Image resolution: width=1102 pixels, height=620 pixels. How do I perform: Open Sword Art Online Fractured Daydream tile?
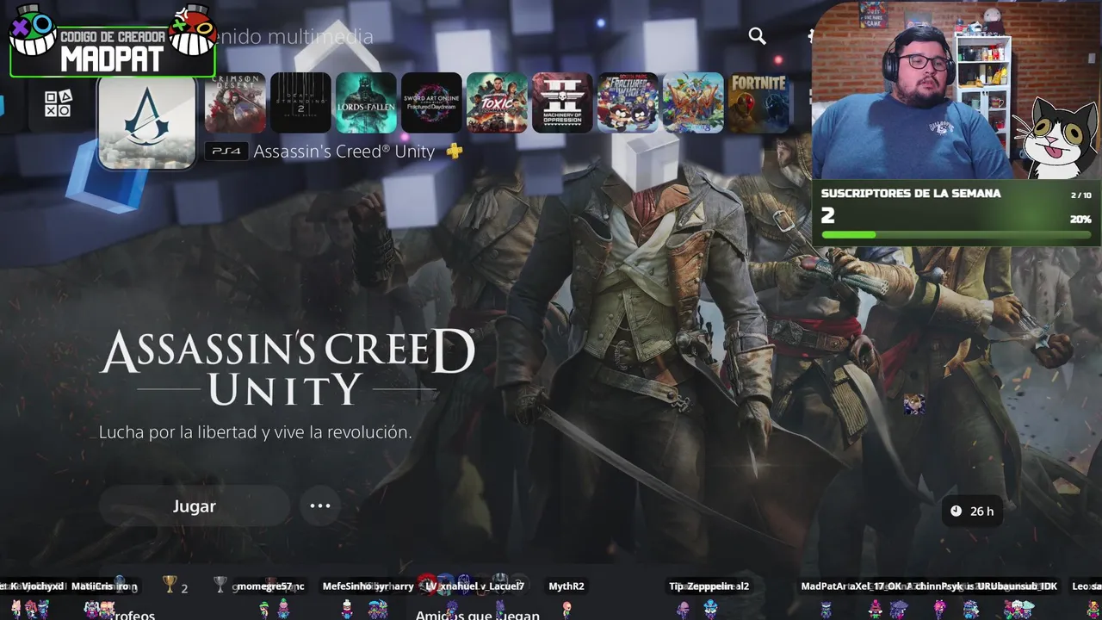point(431,102)
